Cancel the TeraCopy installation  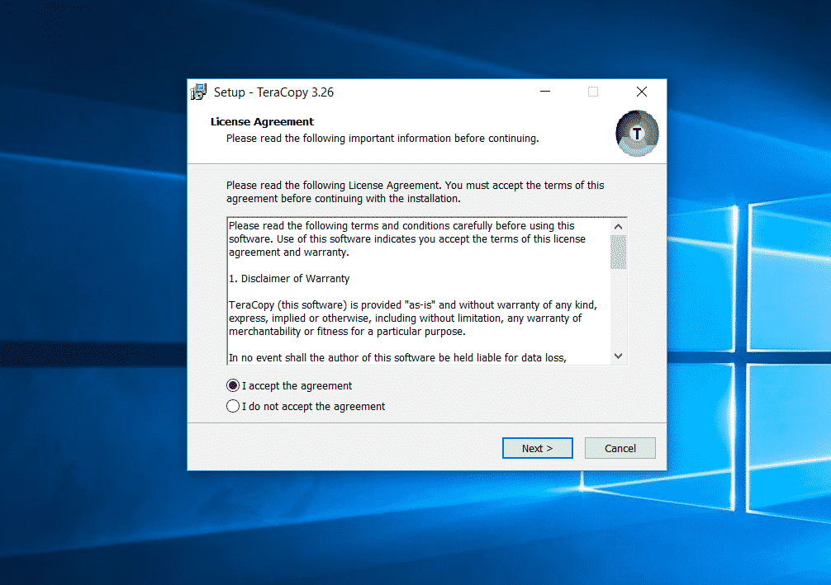(x=620, y=448)
